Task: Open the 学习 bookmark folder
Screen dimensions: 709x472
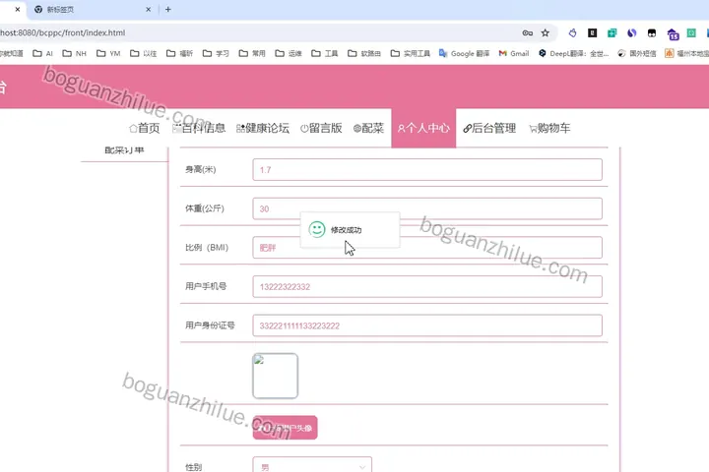Action: click(x=216, y=53)
